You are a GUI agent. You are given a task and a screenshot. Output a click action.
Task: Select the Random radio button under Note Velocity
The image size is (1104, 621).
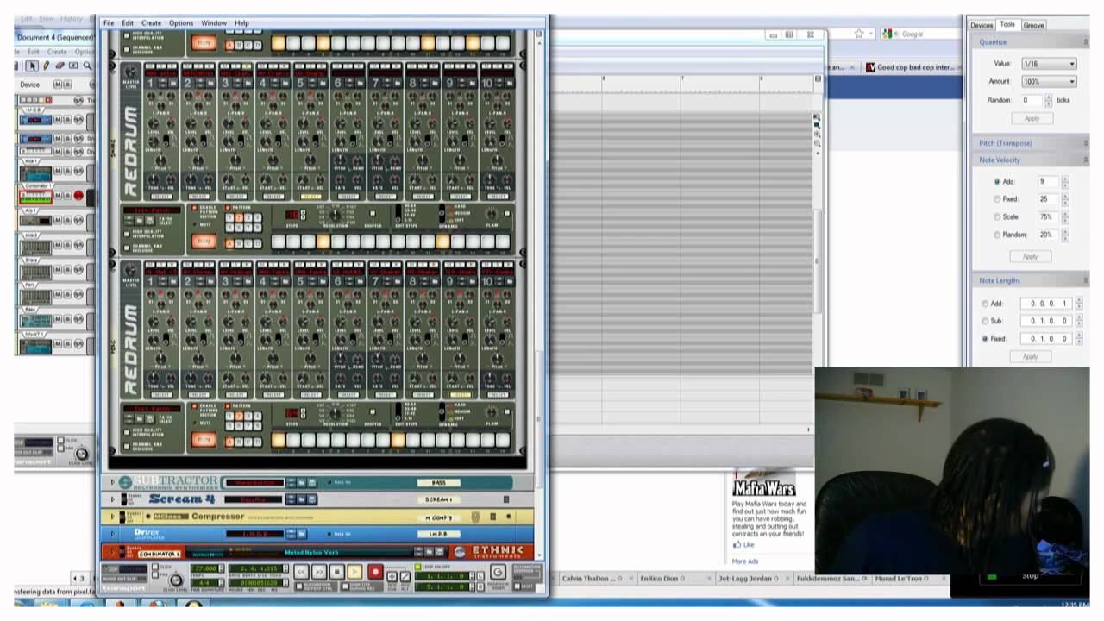click(x=997, y=235)
